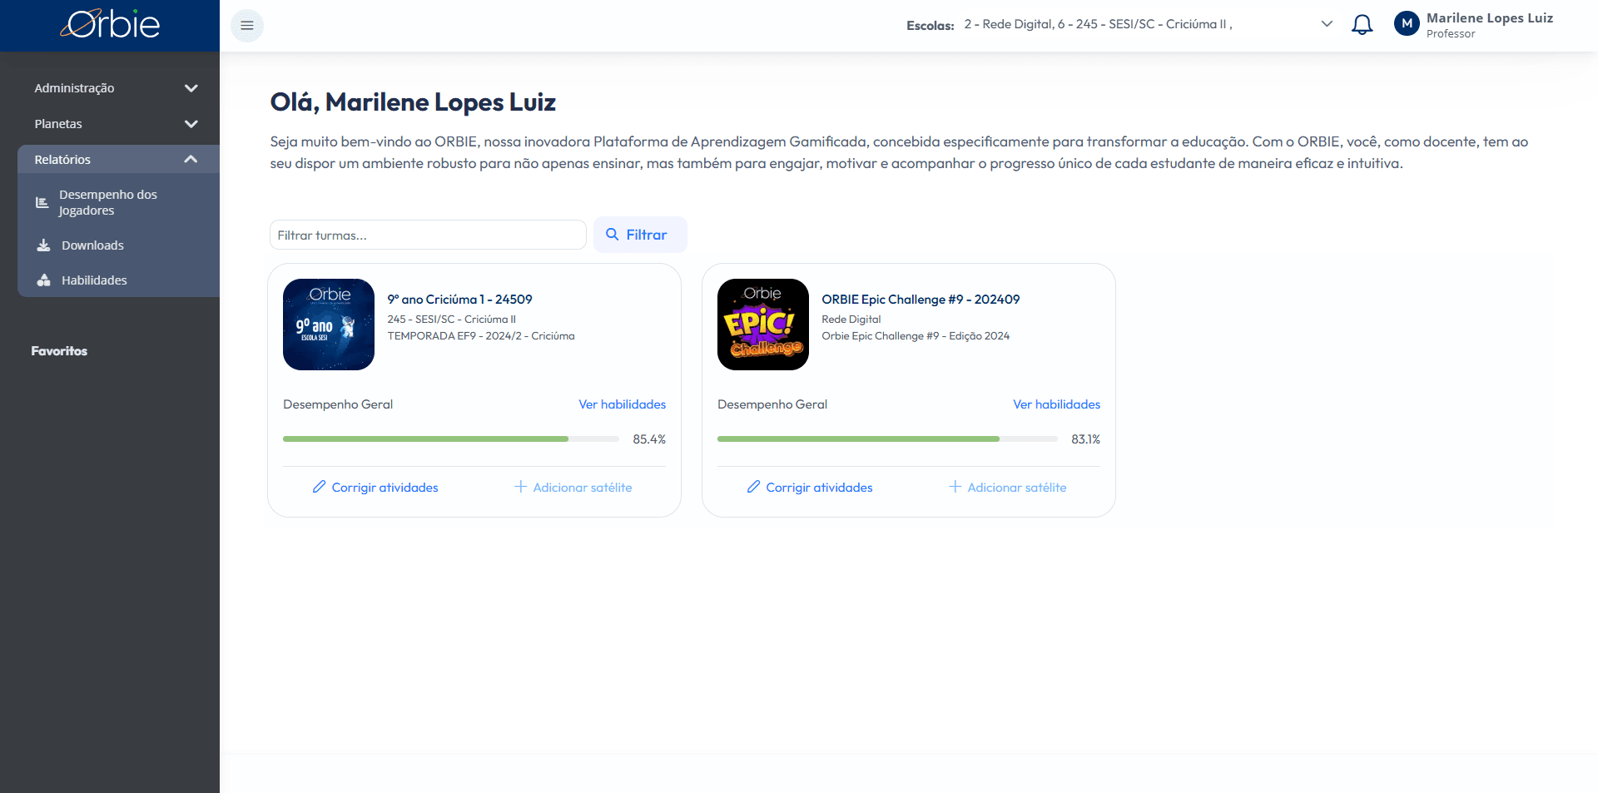Go to Downloads in the sidebar
The width and height of the screenshot is (1598, 793).
pos(118,245)
